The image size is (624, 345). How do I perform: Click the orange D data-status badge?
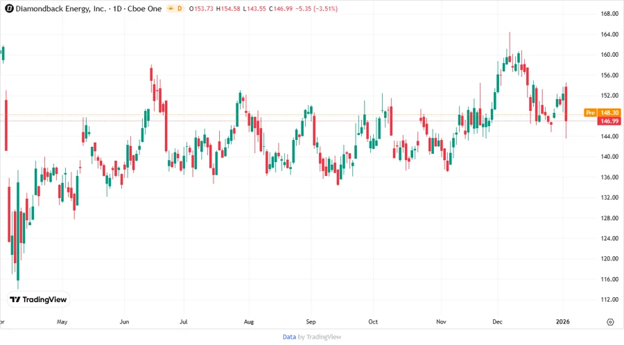(x=180, y=8)
